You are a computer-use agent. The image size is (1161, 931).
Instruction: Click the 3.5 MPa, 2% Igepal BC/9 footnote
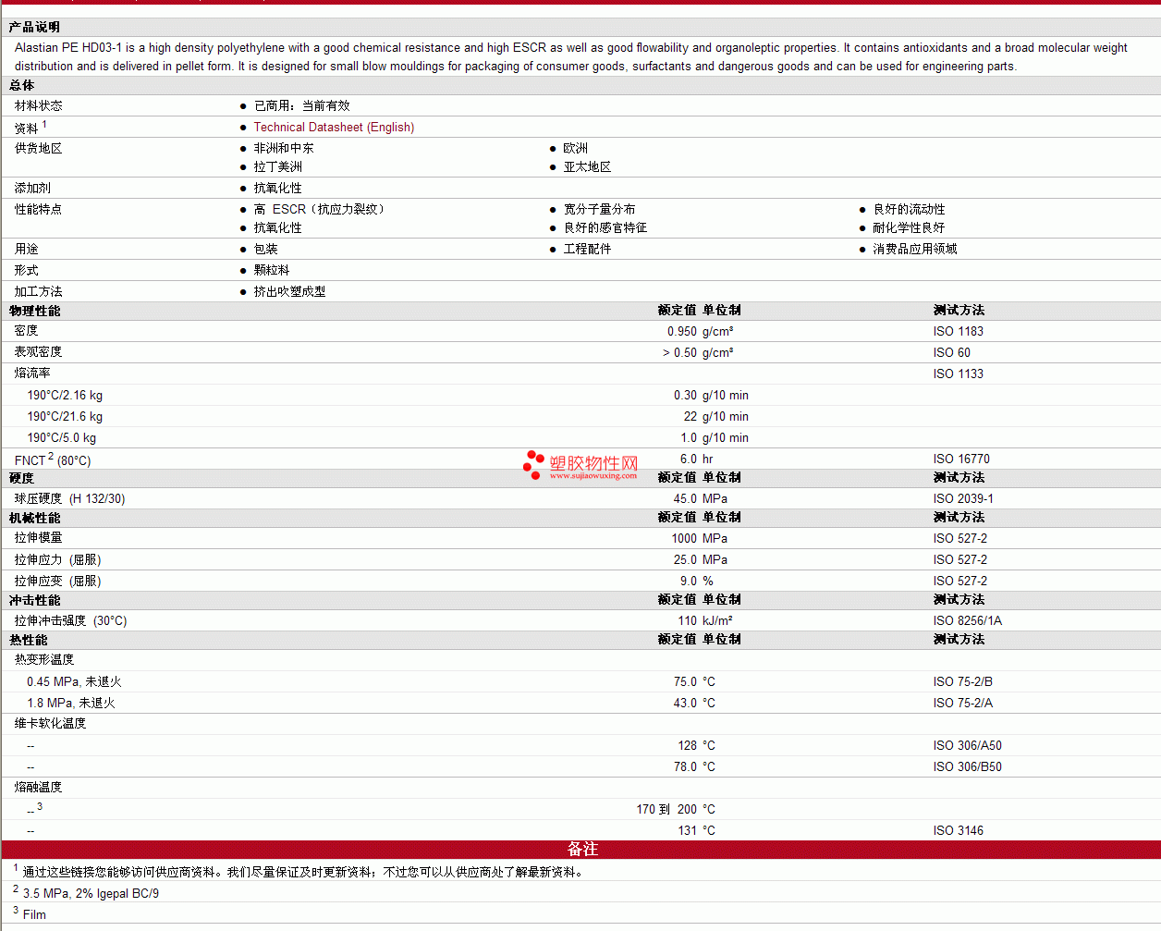click(x=91, y=894)
